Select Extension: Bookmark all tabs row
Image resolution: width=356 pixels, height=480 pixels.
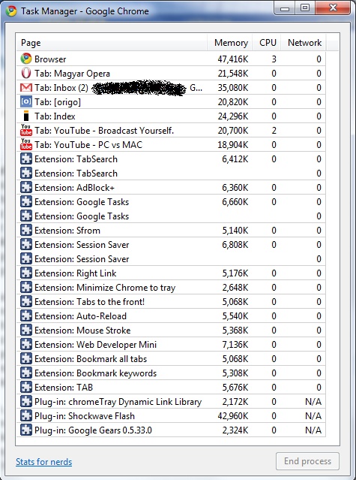171,358
